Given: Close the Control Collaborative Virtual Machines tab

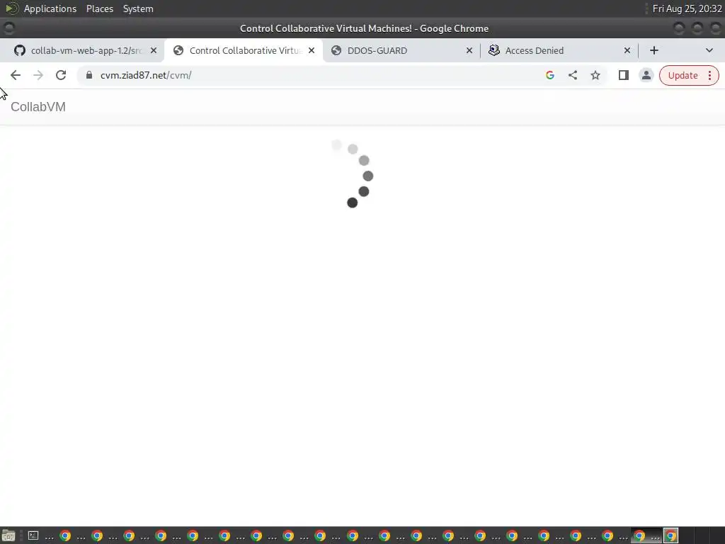Looking at the screenshot, I should coord(312,50).
